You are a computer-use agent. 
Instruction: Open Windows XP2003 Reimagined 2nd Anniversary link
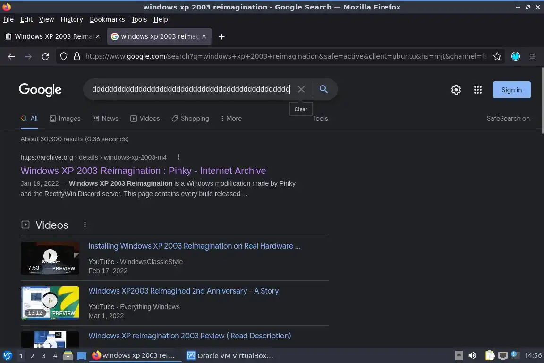click(184, 291)
